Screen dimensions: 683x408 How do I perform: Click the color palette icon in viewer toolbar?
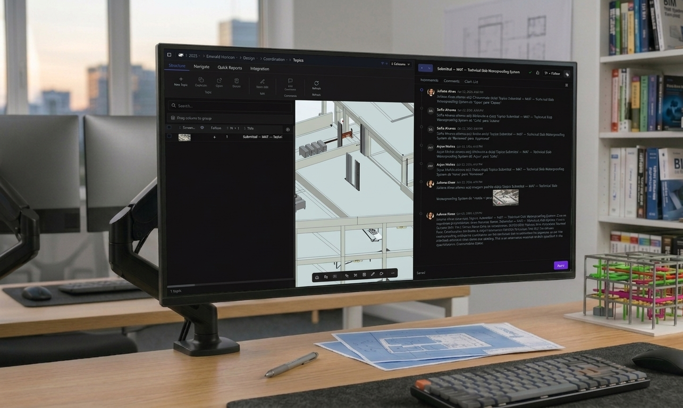382,274
